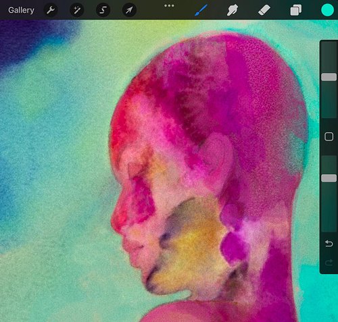
Task: Click the brush size slider handle
Action: (329, 77)
